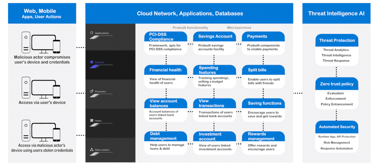Select the View account balances header
Viewport: 379px width, 166px height.
click(166, 103)
